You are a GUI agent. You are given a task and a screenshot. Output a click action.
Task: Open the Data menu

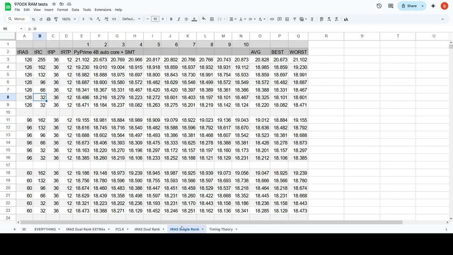(75, 10)
